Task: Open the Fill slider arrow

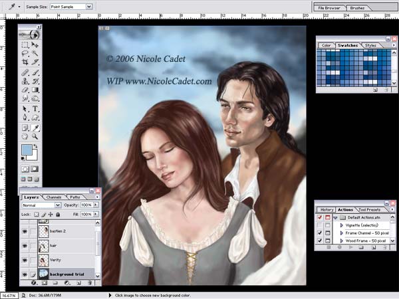Action: [x=96, y=215]
